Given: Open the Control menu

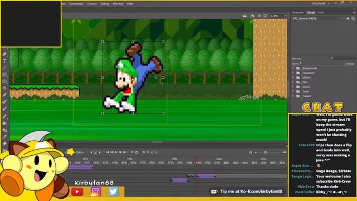Looking at the screenshot, I should pos(91,4).
